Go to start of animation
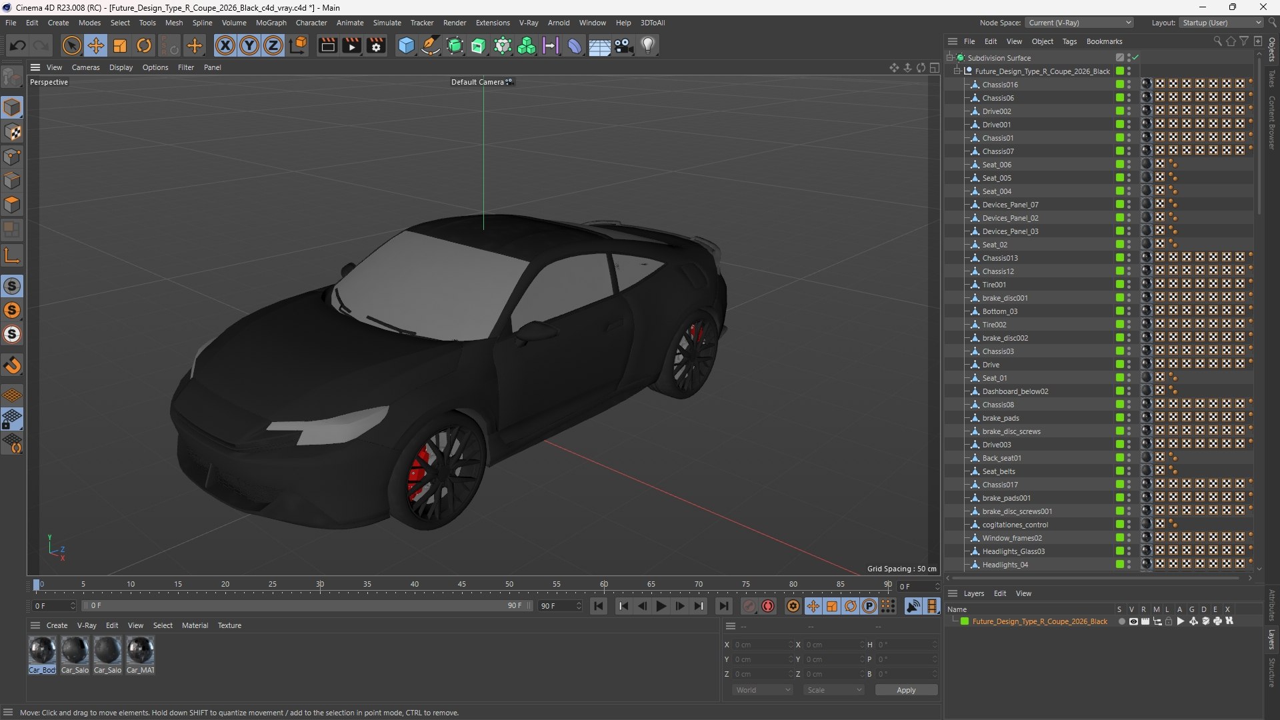Image resolution: width=1280 pixels, height=720 pixels. 599,606
